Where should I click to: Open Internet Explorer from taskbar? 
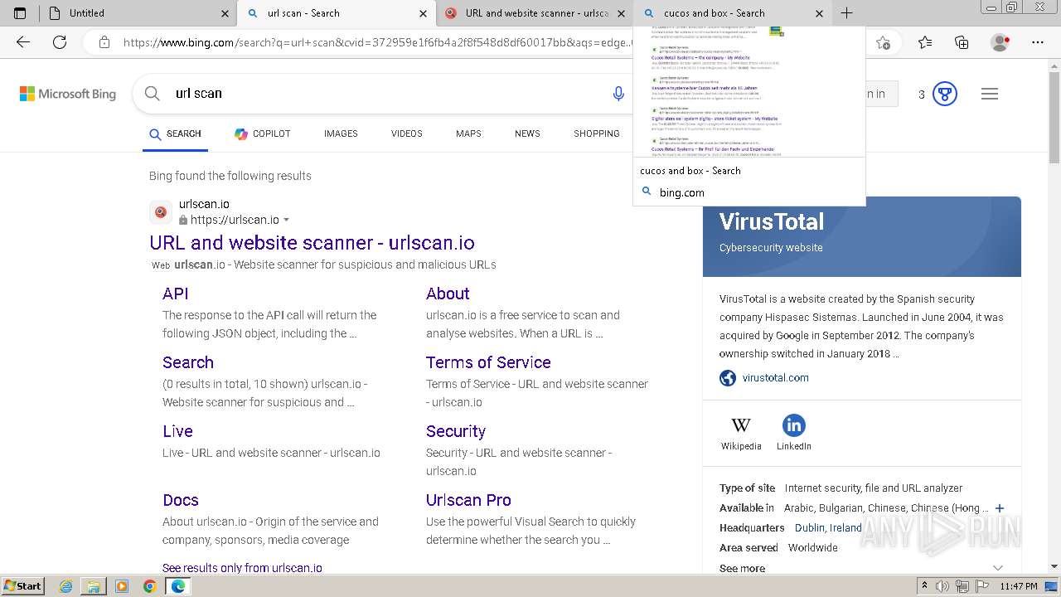coord(66,586)
